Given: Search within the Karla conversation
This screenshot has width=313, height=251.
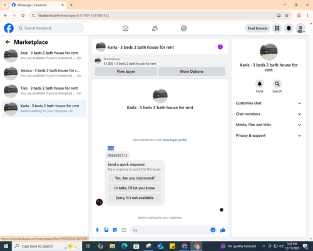Looking at the screenshot, I should point(277,84).
